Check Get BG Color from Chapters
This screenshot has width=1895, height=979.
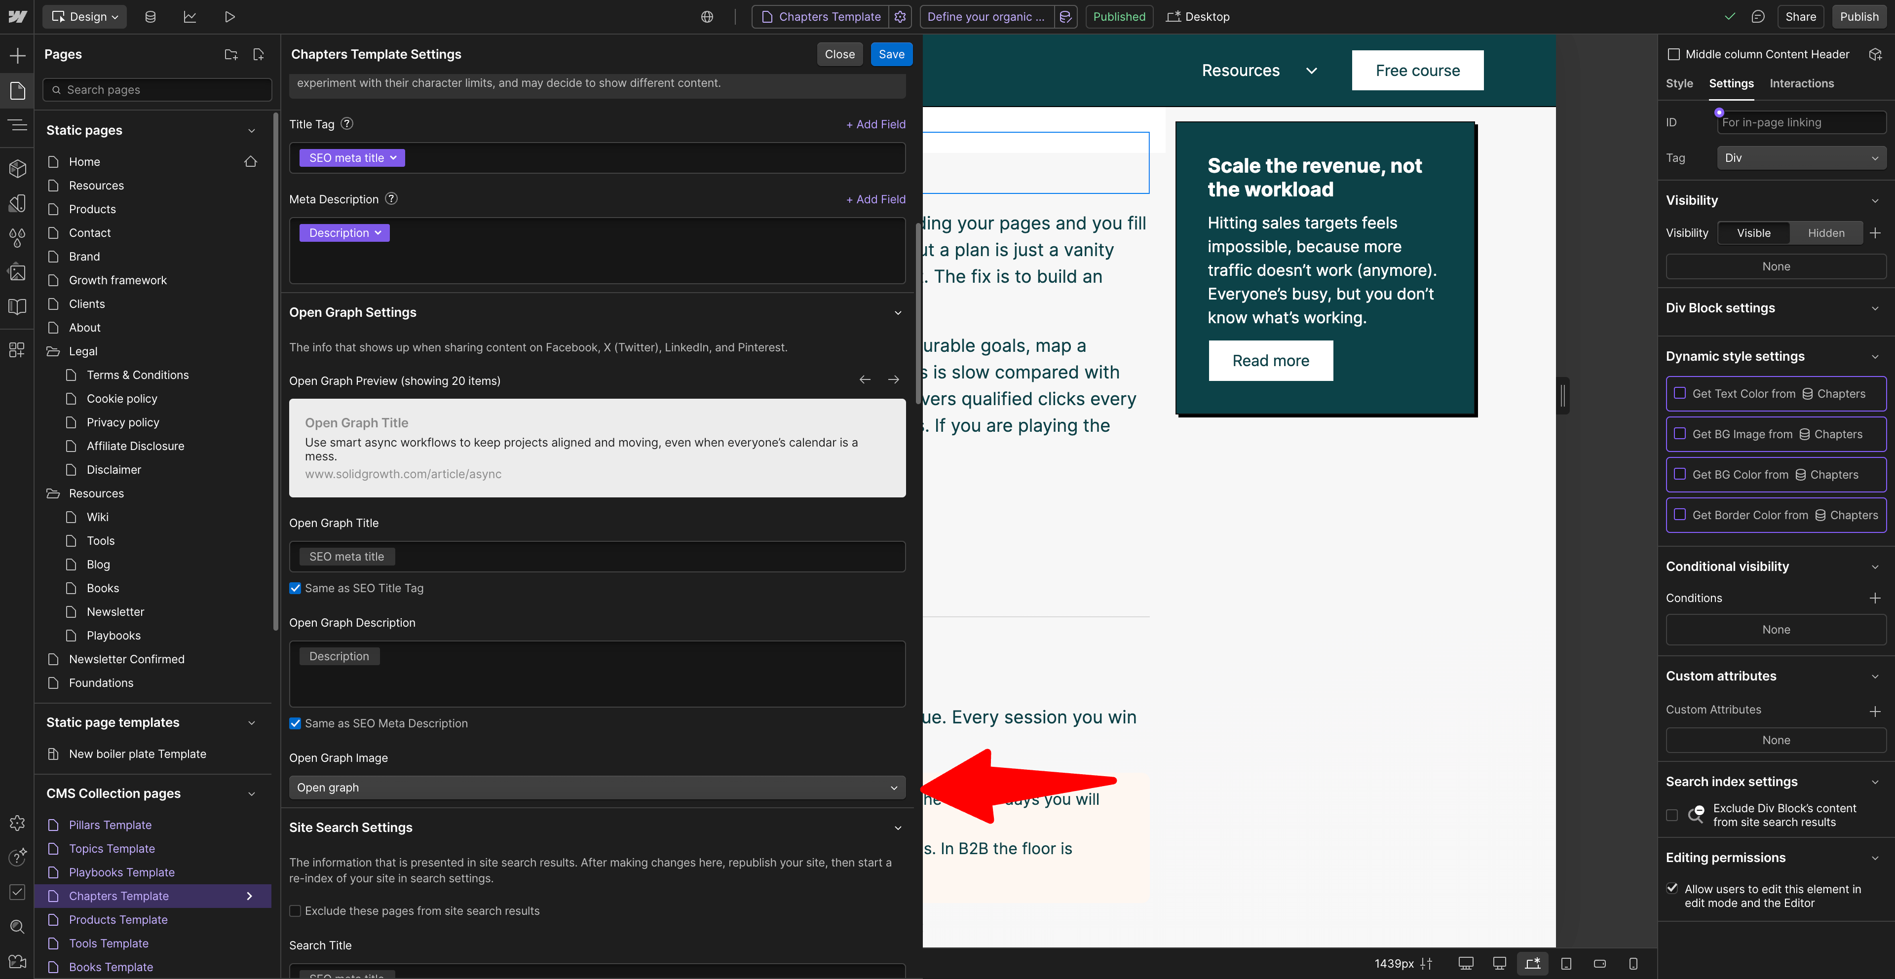(1680, 474)
